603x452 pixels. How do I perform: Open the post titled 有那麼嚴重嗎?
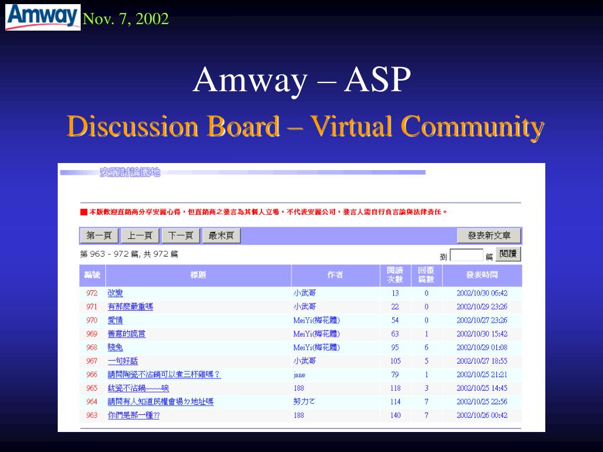[x=130, y=306]
